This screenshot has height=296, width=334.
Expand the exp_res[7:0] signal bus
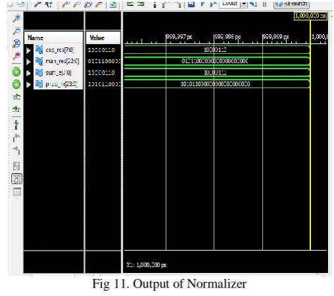[x=28, y=51]
